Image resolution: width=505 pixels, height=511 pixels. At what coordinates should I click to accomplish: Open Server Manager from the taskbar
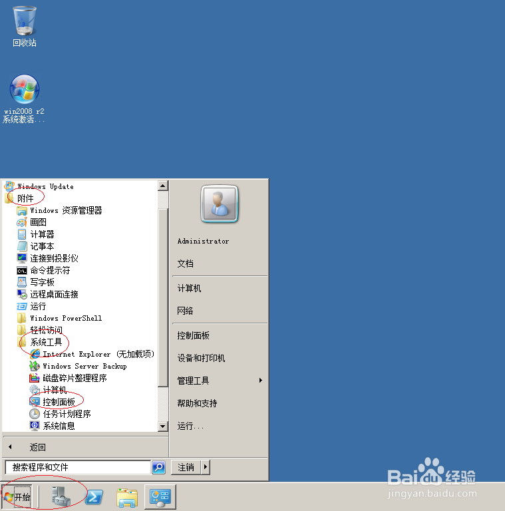click(62, 496)
